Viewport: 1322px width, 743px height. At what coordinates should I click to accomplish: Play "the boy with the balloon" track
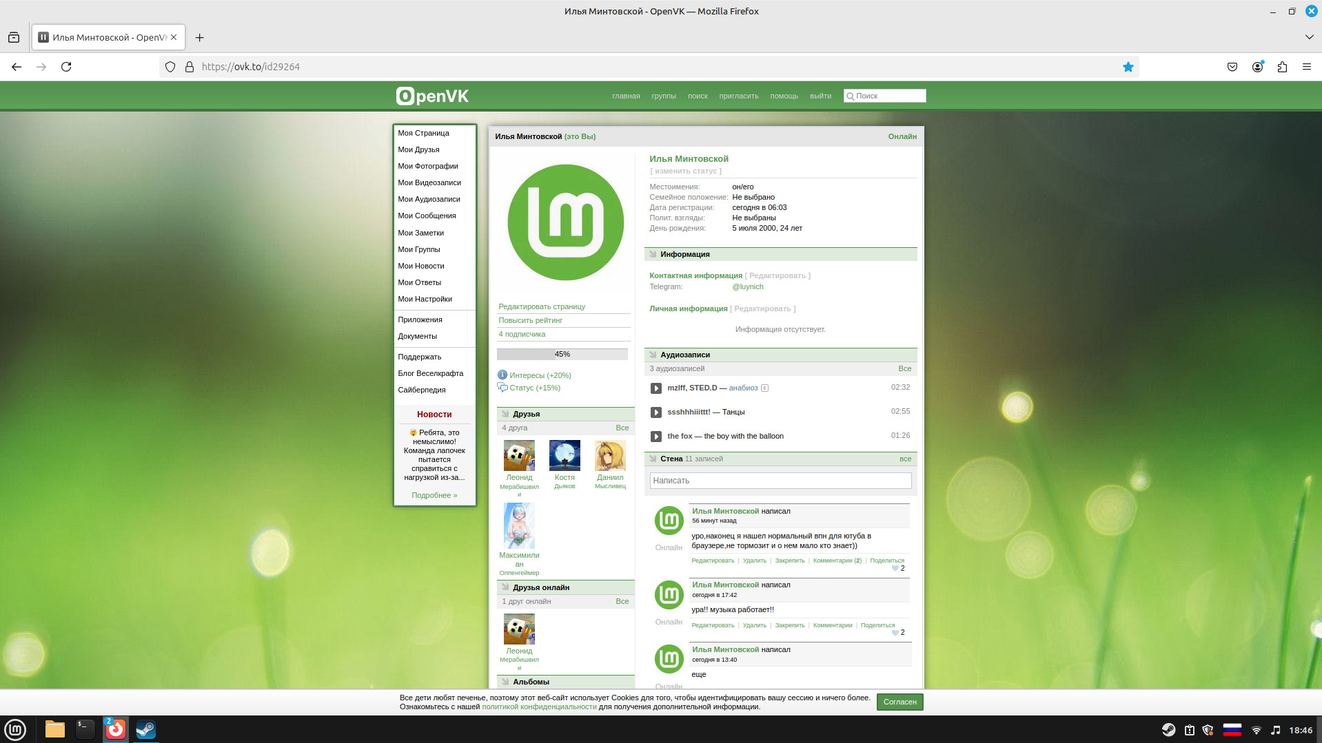pos(655,437)
